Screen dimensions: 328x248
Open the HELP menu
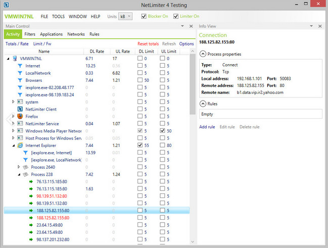click(x=96, y=16)
